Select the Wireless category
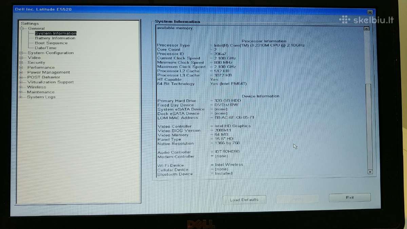This screenshot has height=229, width=407. pos(37,87)
